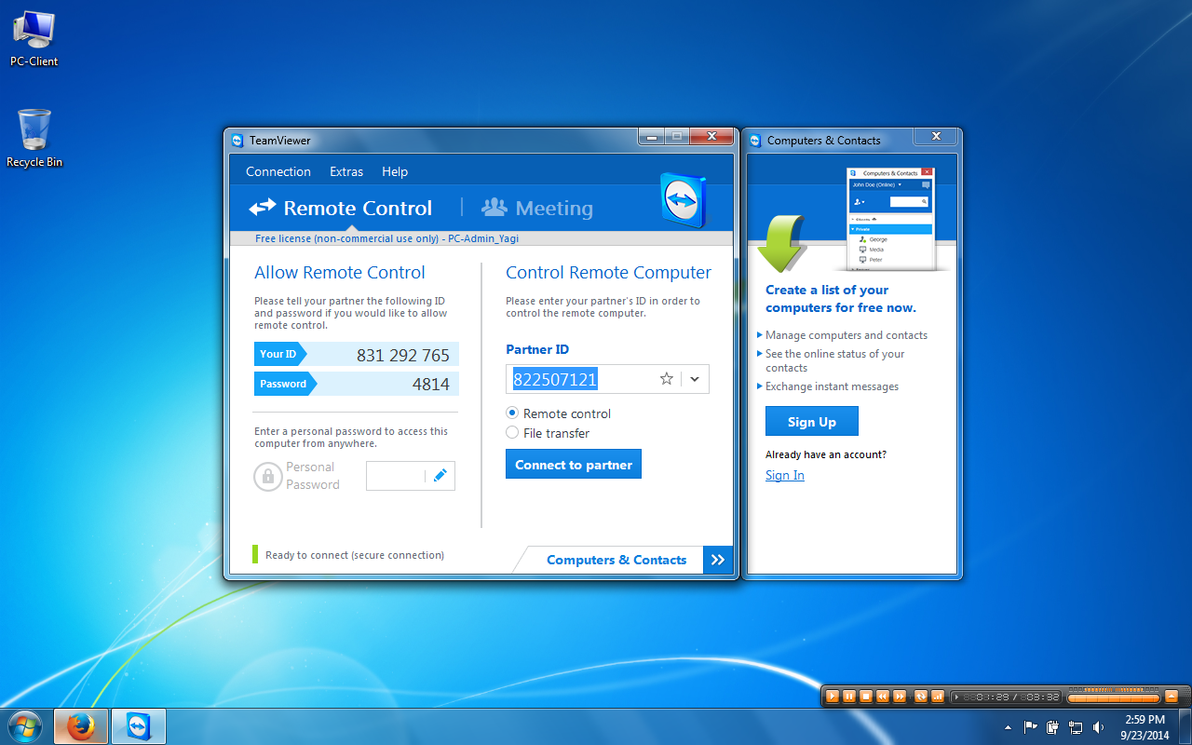Close the Computers & Contacts window
This screenshot has width=1192, height=745.
pos(935,137)
